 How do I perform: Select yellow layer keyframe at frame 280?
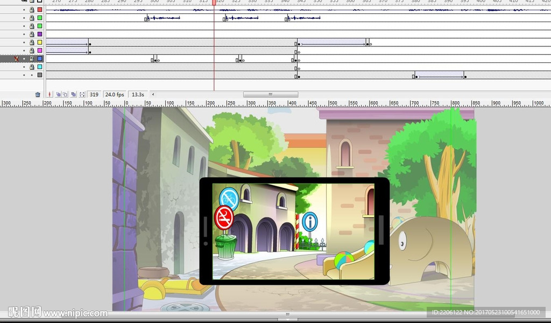coord(90,44)
